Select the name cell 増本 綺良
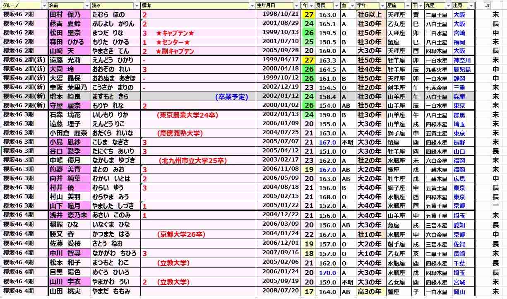 [x=69, y=97]
